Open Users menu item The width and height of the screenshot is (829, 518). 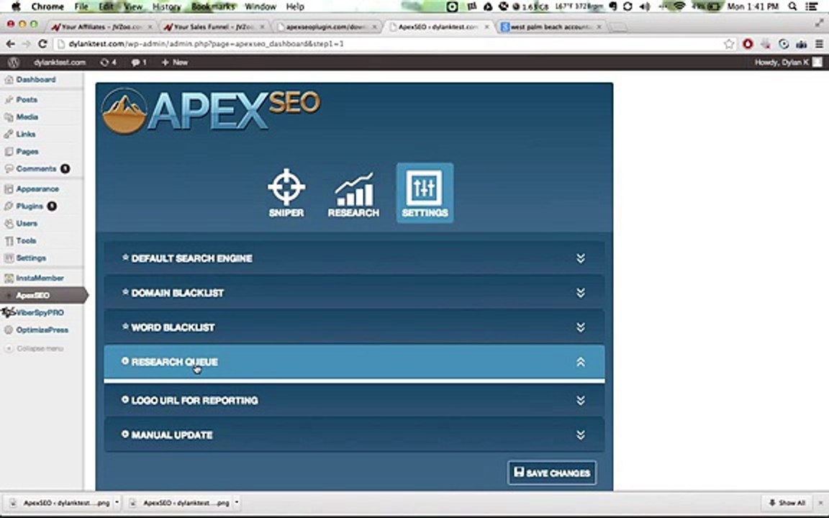point(27,224)
